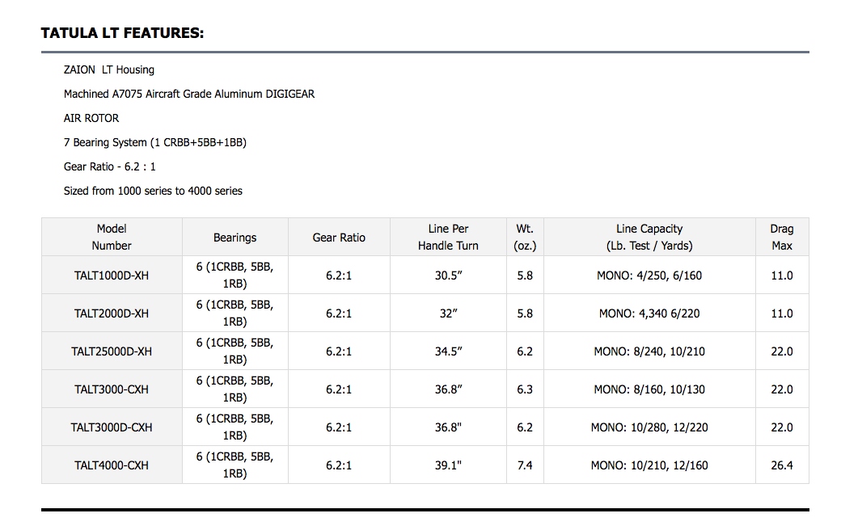Viewport: 841px width, 526px height.
Task: Click the 11.0 drag max for TALT1000D-XH
Action: point(782,276)
